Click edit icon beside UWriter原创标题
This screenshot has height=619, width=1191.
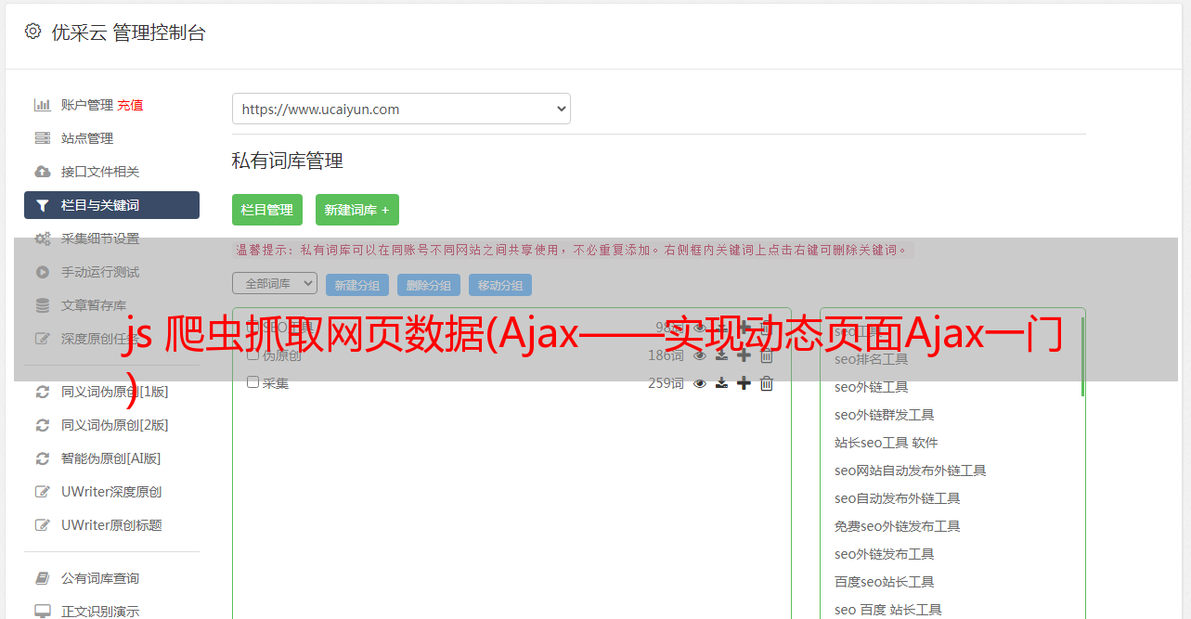click(42, 525)
